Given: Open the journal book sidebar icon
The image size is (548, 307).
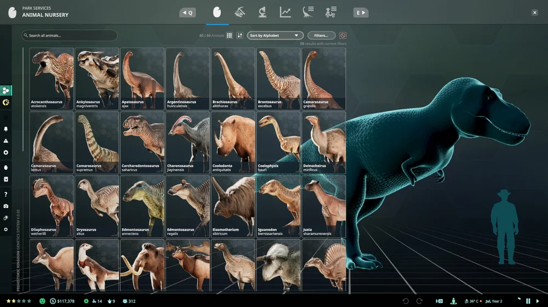Looking at the screenshot, I should tap(5, 179).
